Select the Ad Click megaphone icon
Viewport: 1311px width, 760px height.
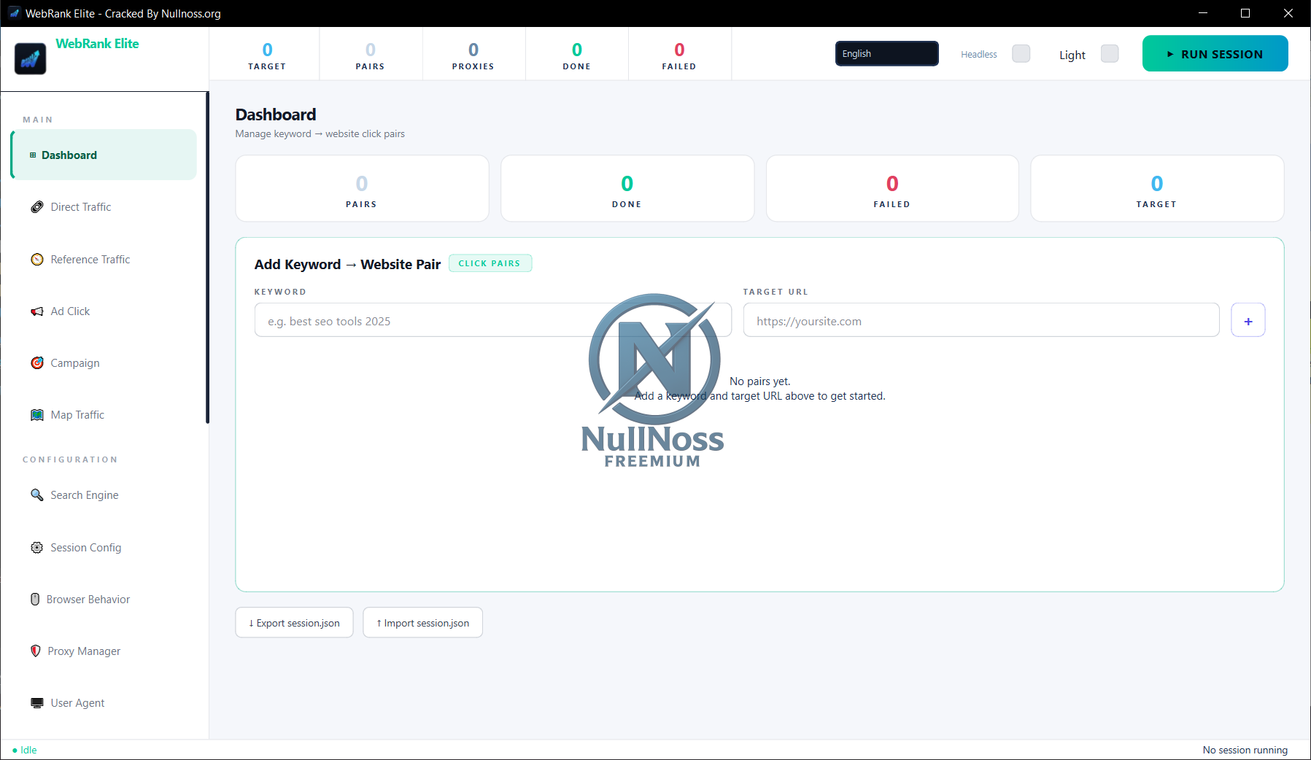pyautogui.click(x=37, y=311)
